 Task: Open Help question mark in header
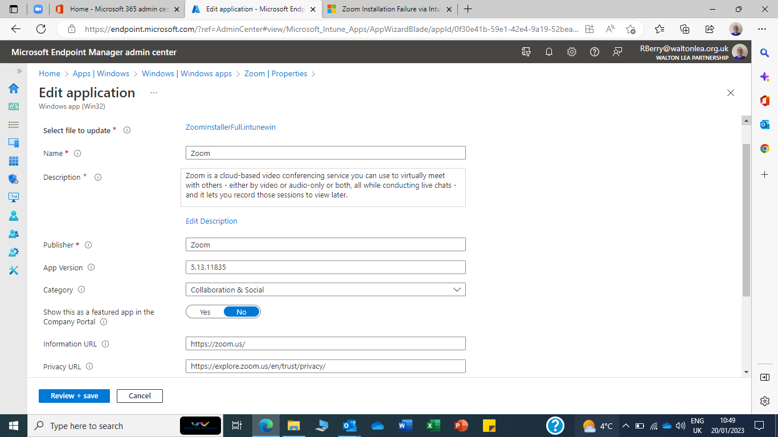(x=595, y=52)
